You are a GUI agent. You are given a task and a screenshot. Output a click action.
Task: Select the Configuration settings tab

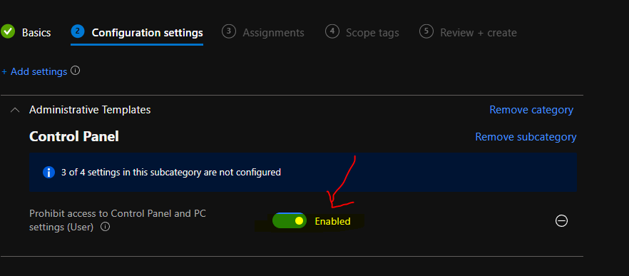[x=147, y=33]
